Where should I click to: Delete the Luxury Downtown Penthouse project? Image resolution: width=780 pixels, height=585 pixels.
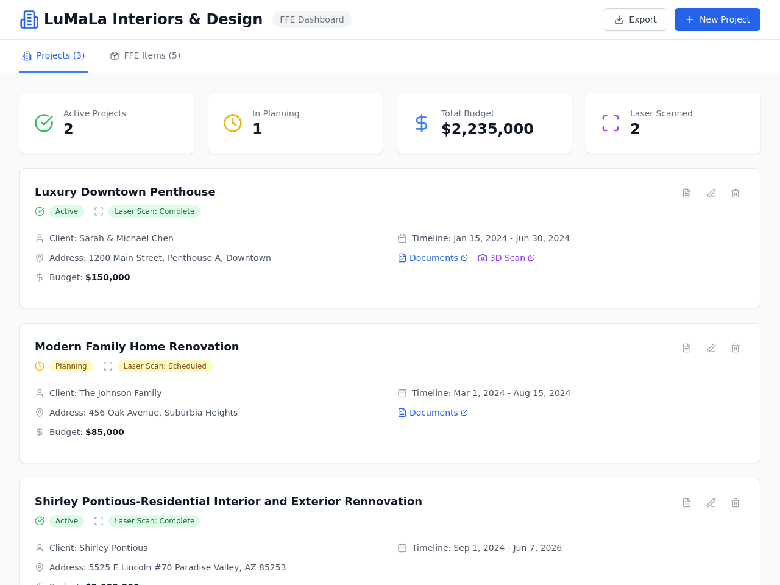(736, 193)
